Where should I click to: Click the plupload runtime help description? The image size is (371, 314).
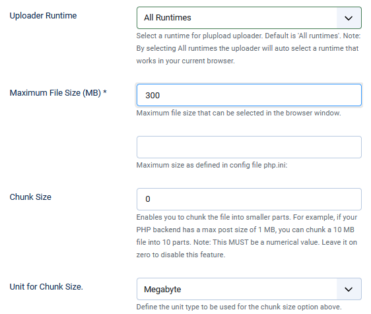click(x=248, y=48)
